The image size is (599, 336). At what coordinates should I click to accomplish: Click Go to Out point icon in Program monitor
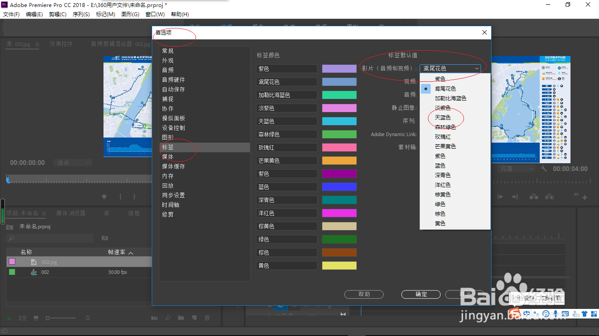[515, 197]
